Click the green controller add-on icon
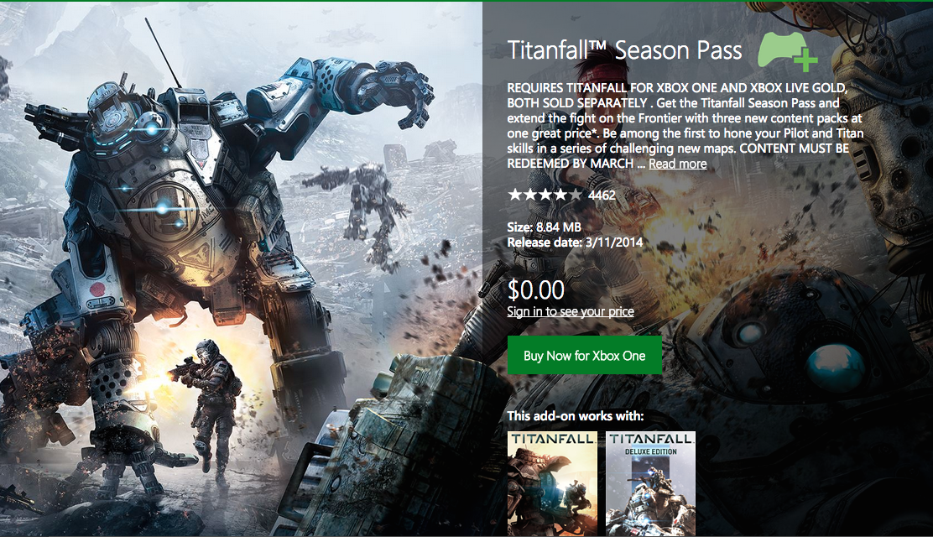This screenshot has height=537, width=933. pyautogui.click(x=787, y=51)
